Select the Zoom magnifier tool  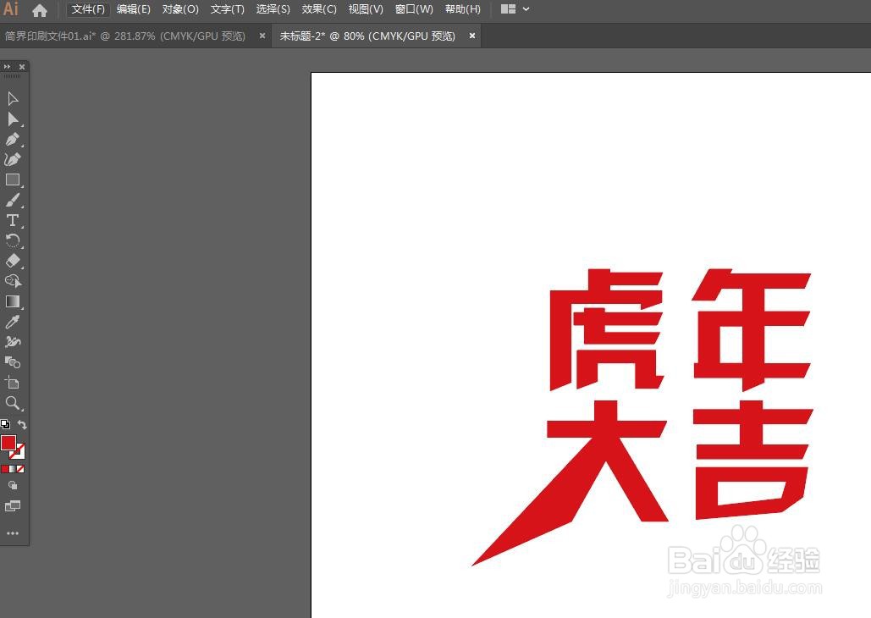[x=13, y=403]
